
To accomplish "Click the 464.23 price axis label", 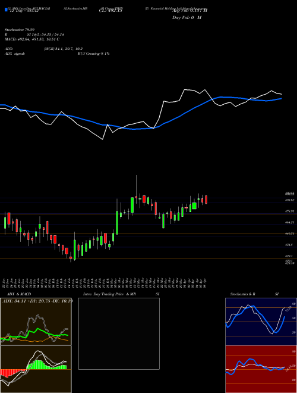I will click(290, 222).
